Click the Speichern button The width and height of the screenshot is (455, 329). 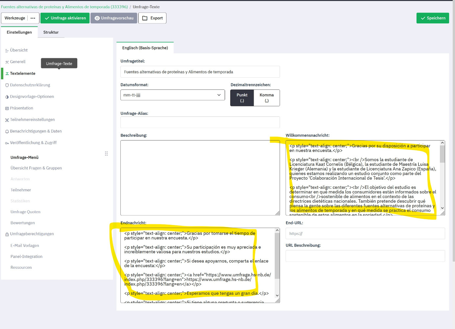[x=432, y=18]
